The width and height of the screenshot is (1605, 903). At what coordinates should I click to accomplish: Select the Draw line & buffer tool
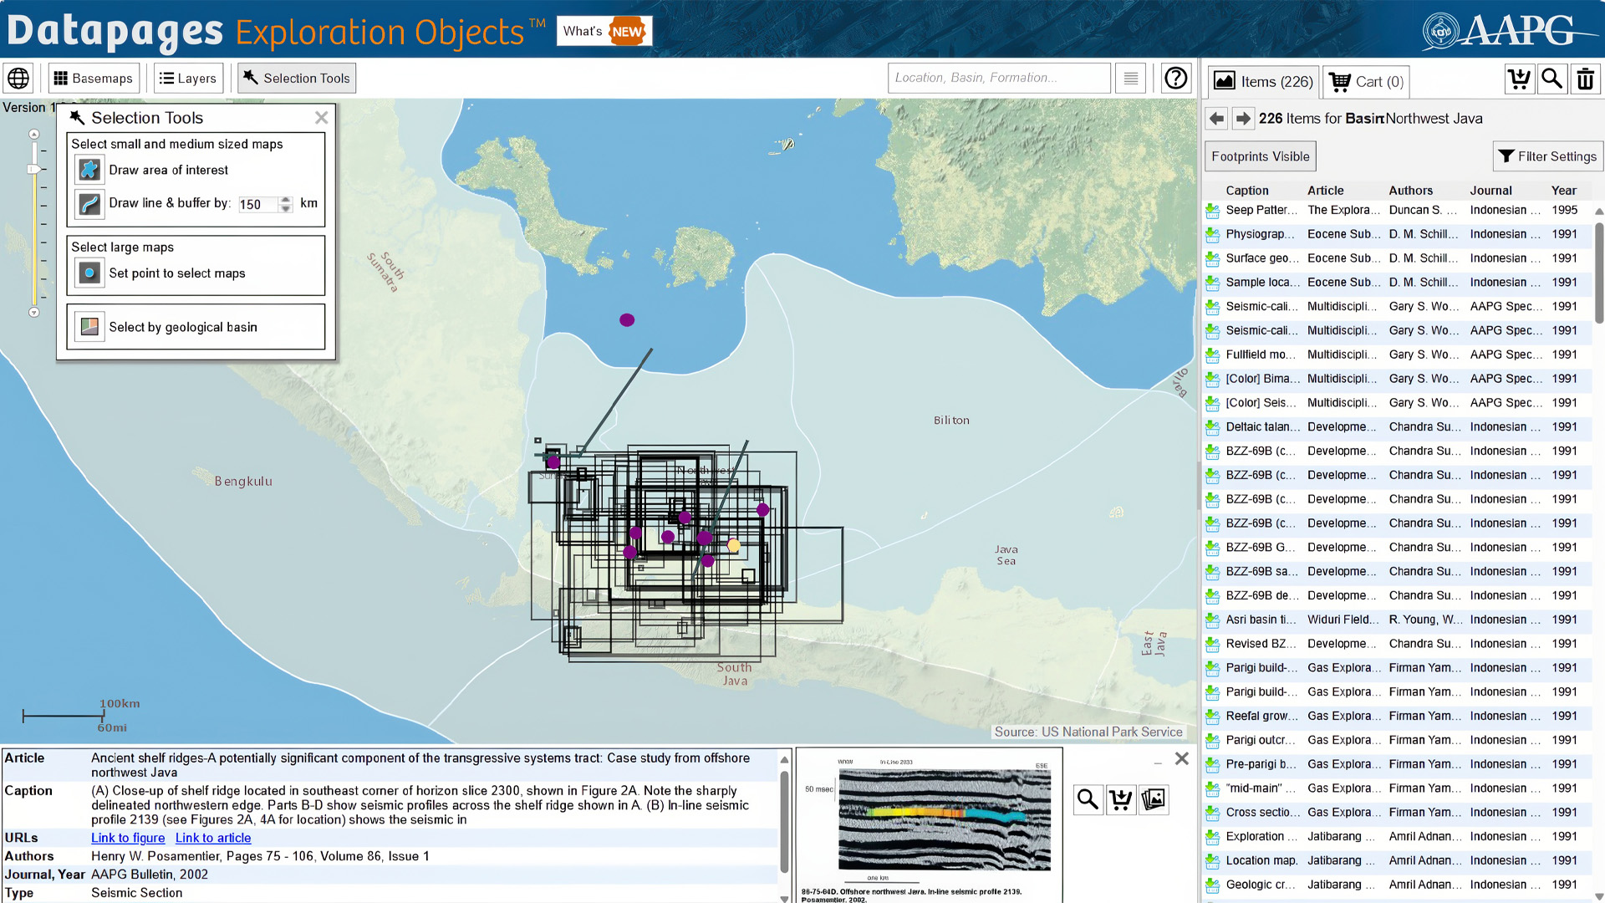89,203
